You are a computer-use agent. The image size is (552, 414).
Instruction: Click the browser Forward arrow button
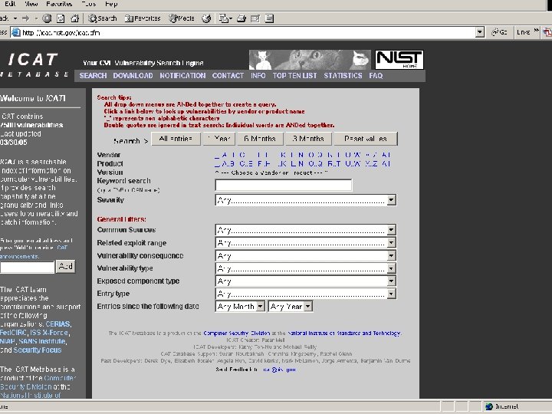pos(26,18)
